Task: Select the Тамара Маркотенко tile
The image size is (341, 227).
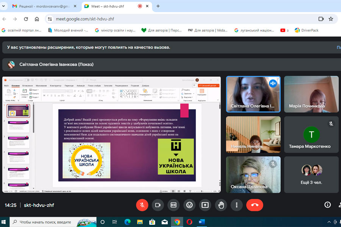Action: click(311, 134)
